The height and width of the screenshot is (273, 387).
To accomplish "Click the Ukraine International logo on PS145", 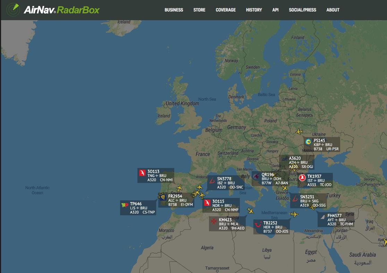I will coord(308,142).
